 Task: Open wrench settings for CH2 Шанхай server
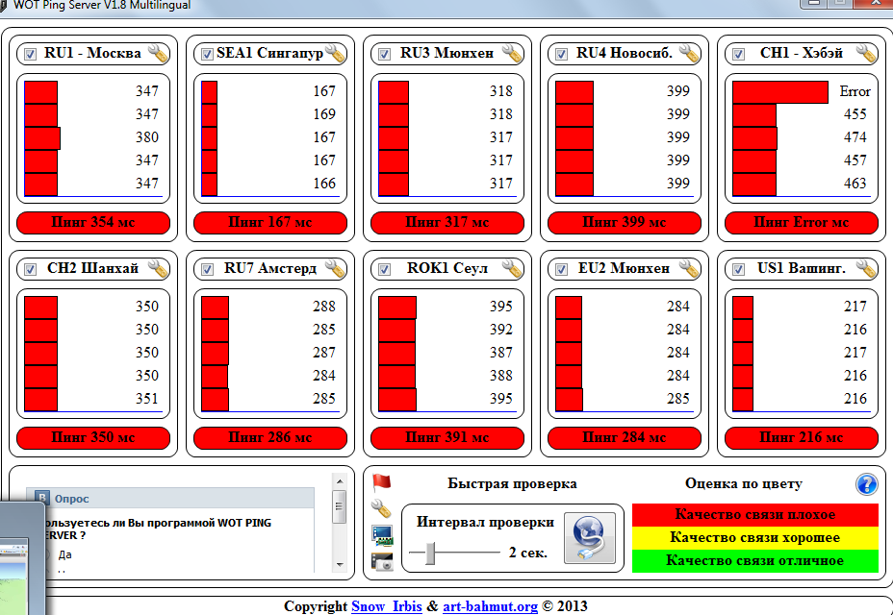click(x=158, y=268)
